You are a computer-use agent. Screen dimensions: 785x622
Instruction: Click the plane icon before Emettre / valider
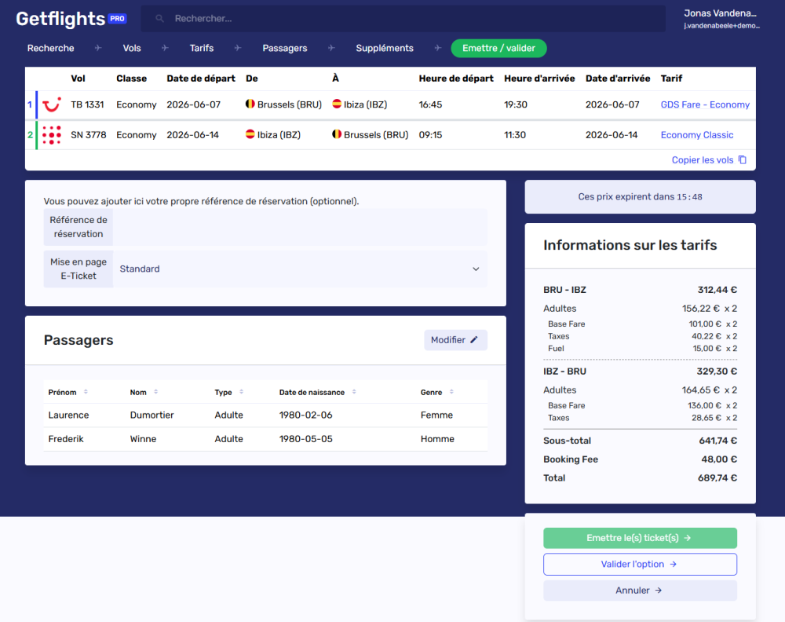tap(436, 48)
